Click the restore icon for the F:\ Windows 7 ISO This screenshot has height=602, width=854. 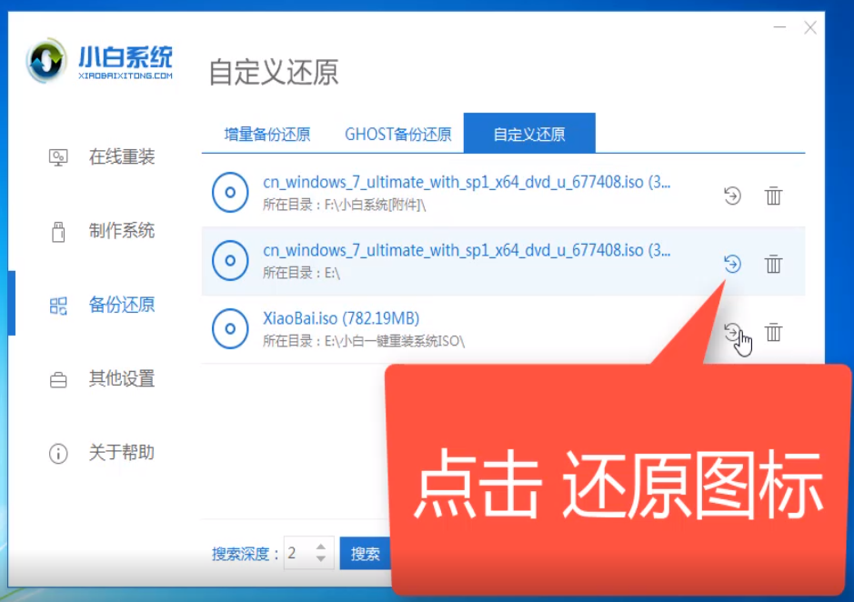point(732,195)
